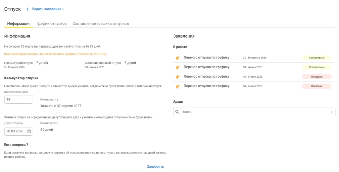Click the suitcase icon of the 24 - 30 августа request
The image size is (339, 172).
(177, 58)
